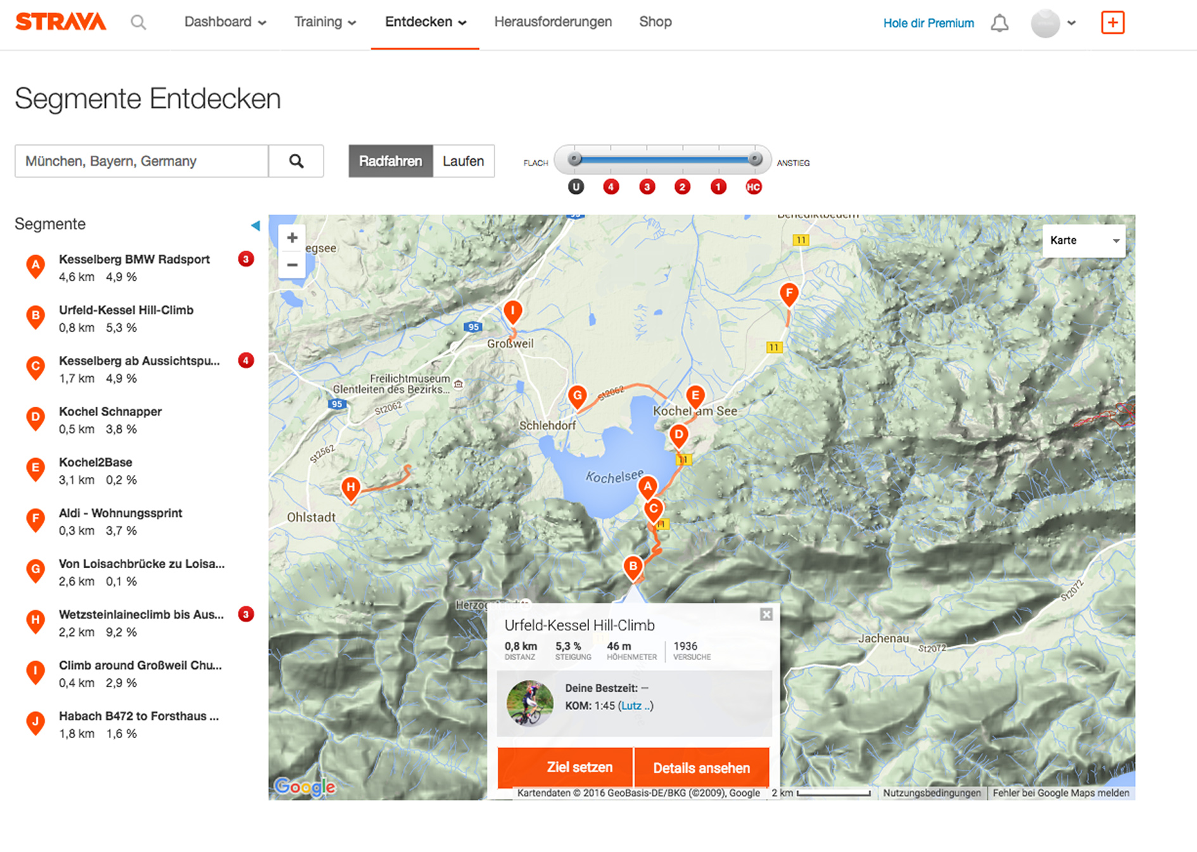Click the Details ansehen button
Viewport: 1197px width, 852px height.
701,768
